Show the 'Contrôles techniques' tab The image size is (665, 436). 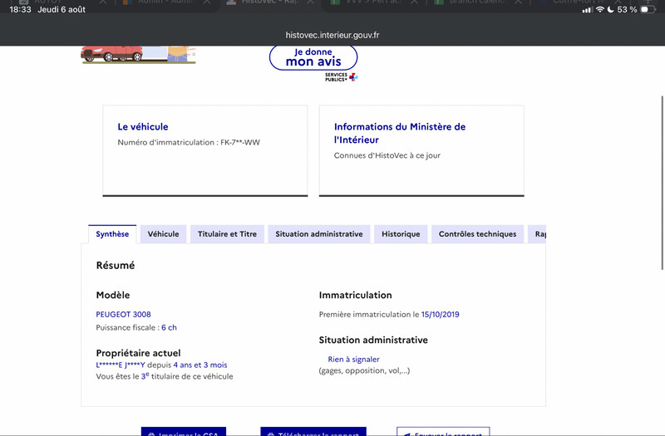pos(477,234)
